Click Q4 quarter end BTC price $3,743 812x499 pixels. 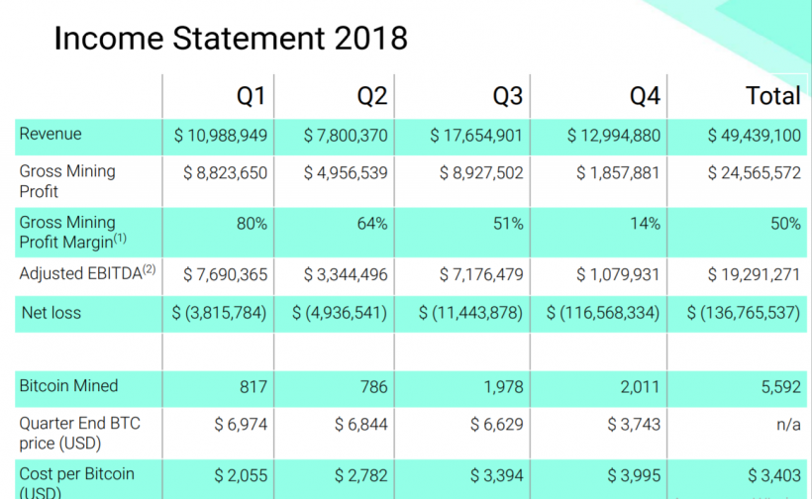pos(633,425)
